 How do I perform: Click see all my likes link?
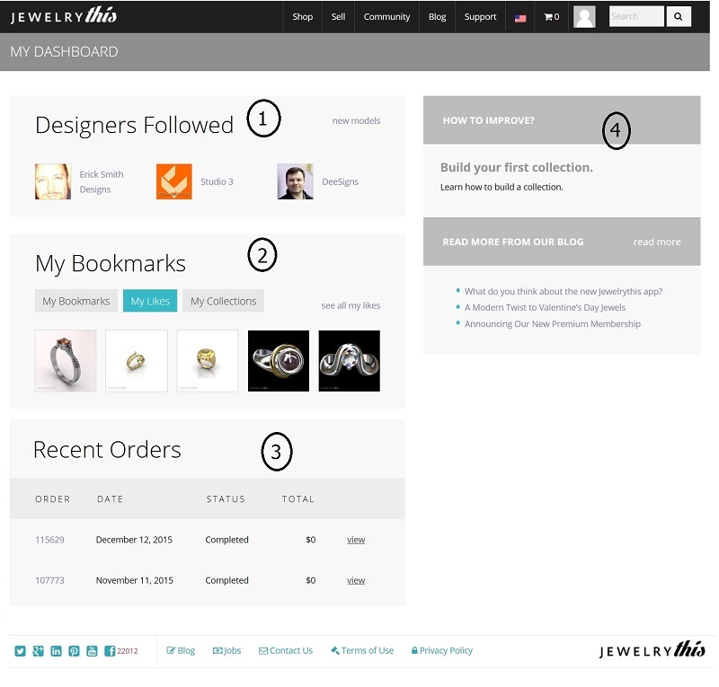coord(351,305)
